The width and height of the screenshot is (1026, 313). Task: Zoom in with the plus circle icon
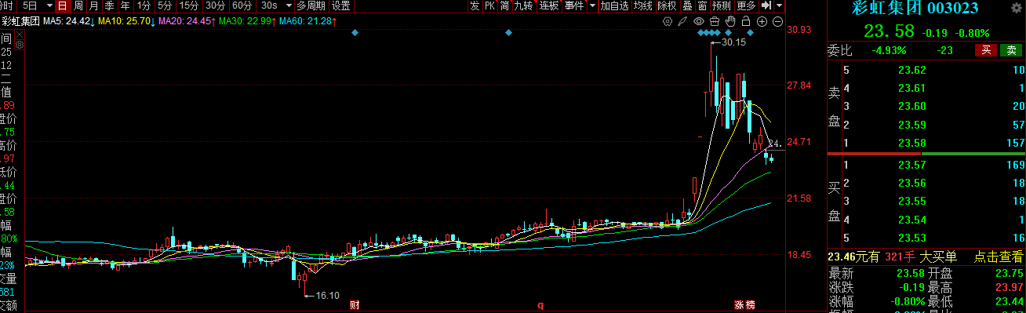tap(762, 21)
